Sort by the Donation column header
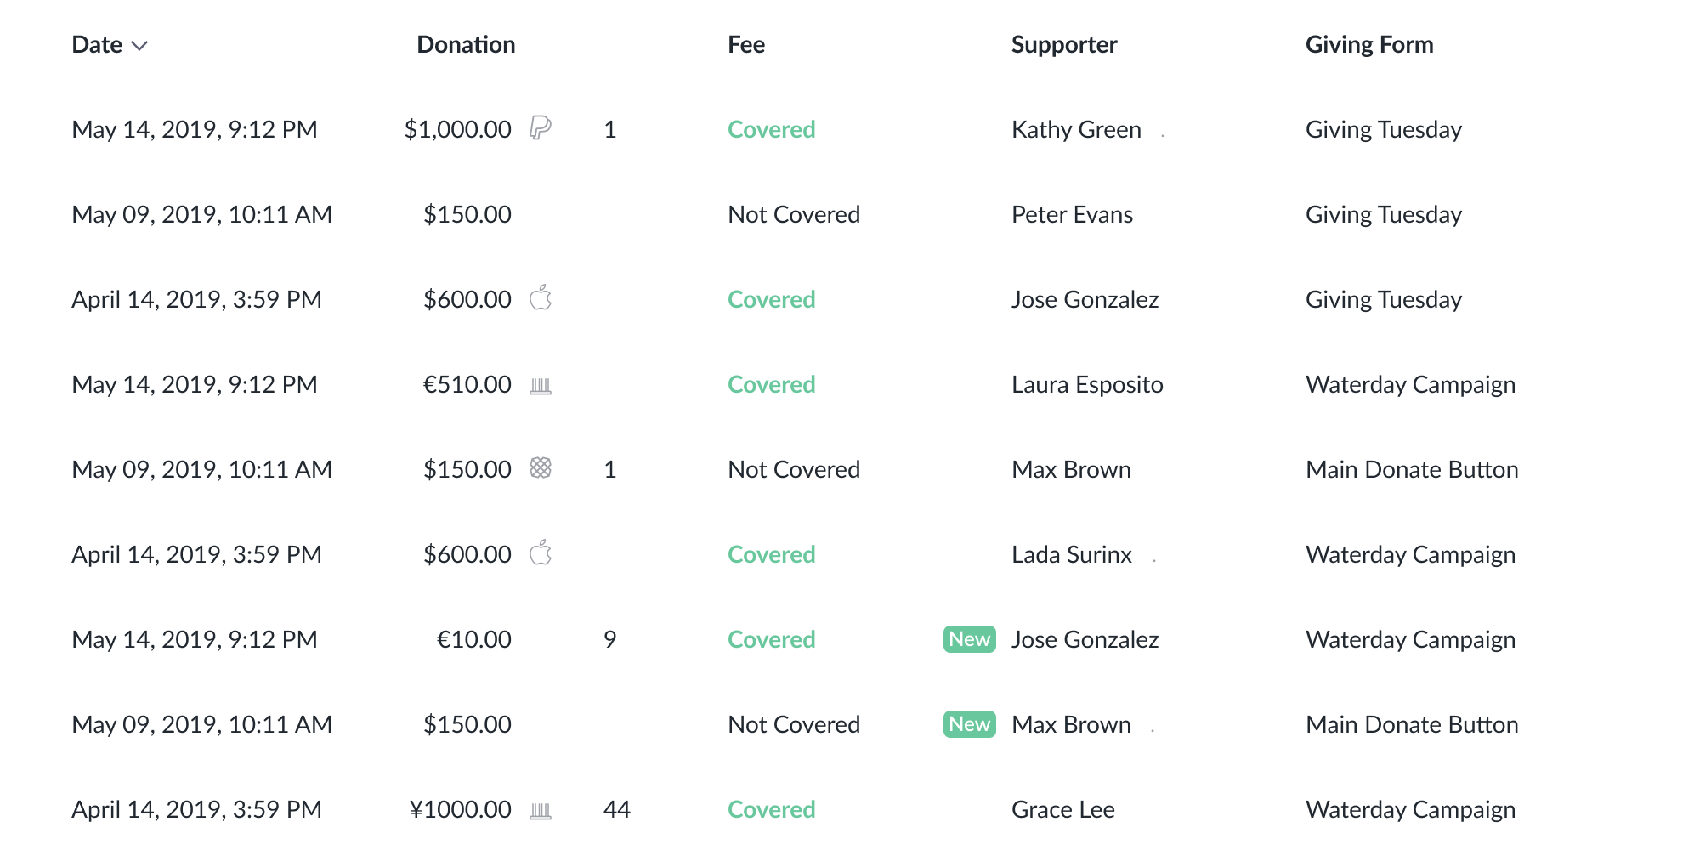1700x850 pixels. click(466, 44)
